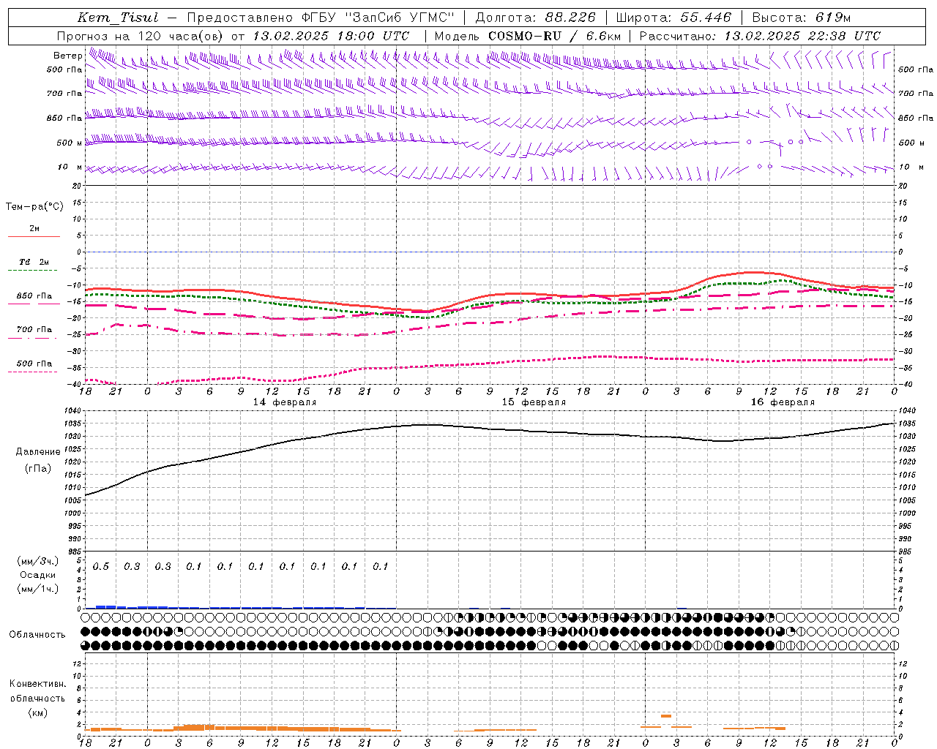Click the left 500 м wind level label
Image resolution: width=937 pixels, height=749 pixels.
70,143
